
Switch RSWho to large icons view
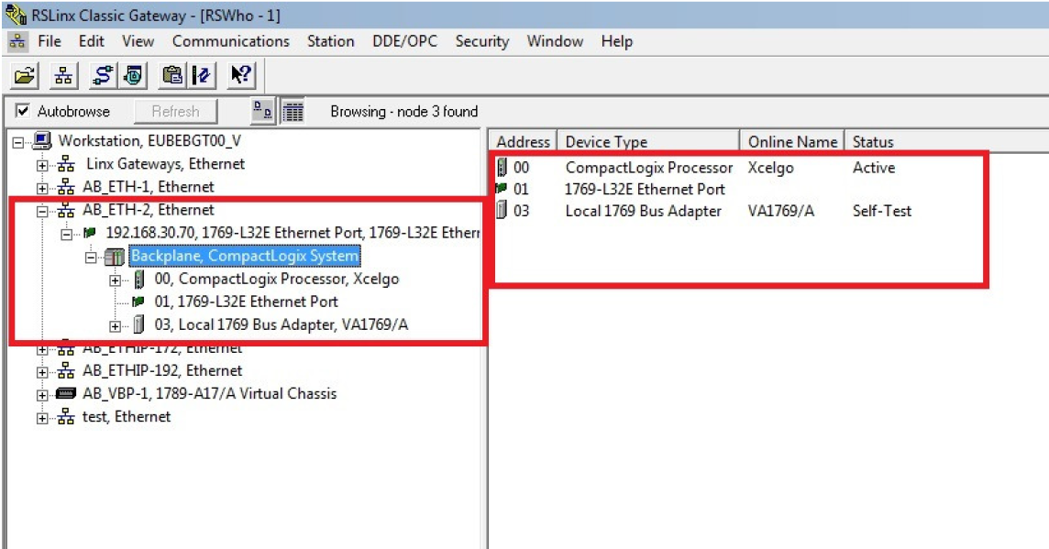[x=263, y=111]
